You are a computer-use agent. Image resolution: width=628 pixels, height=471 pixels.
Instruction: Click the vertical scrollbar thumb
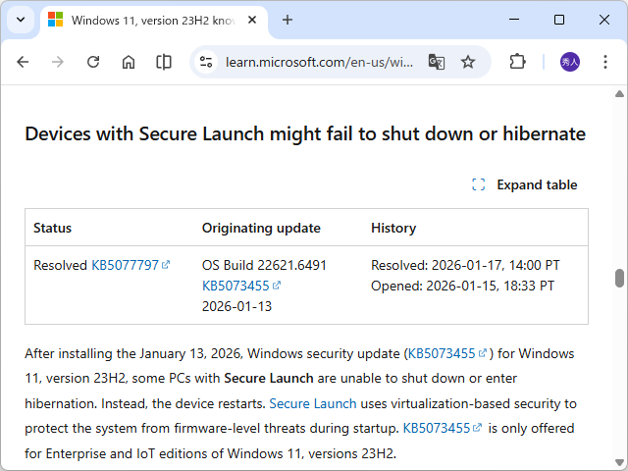[x=619, y=279]
